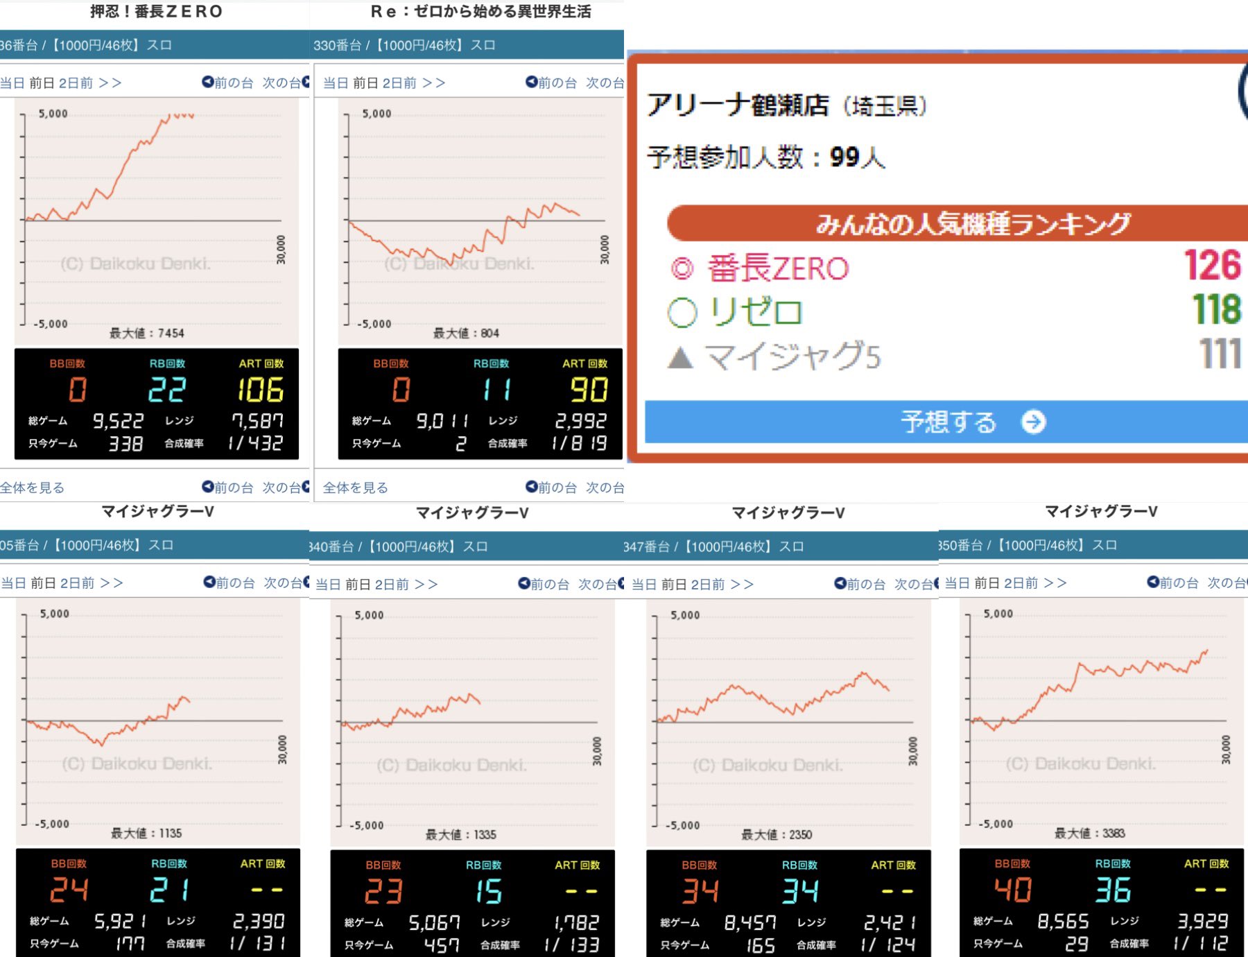Open 次の台 beside 全体を見る in the 330番台 panel
Screen dimensions: 1248x957
(605, 488)
